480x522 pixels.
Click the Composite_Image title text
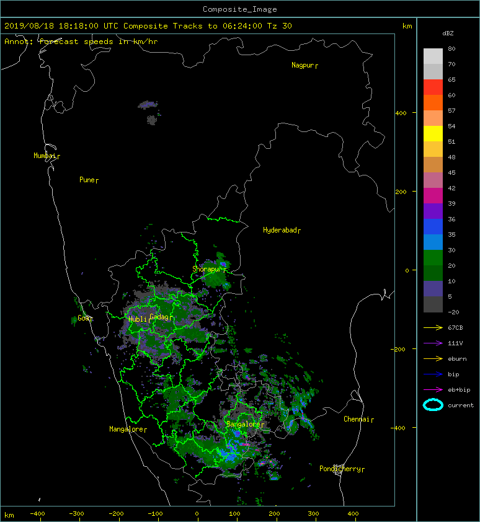(x=240, y=9)
